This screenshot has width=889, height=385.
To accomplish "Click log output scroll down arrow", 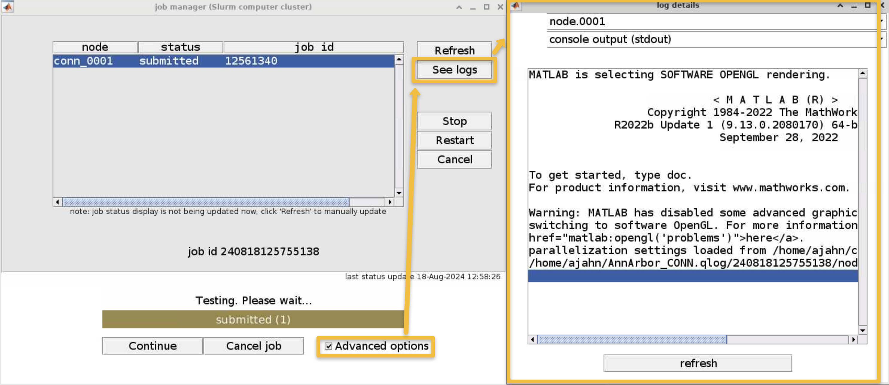I will click(x=862, y=330).
